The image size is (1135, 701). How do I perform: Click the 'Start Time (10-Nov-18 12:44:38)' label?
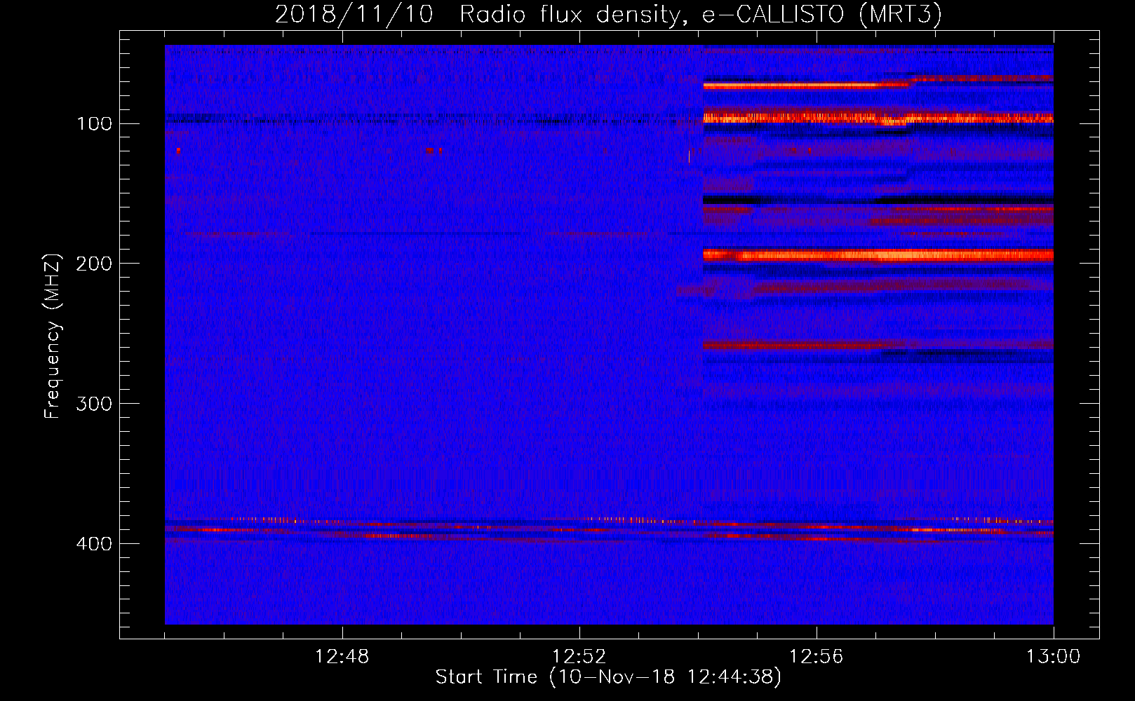(x=608, y=677)
